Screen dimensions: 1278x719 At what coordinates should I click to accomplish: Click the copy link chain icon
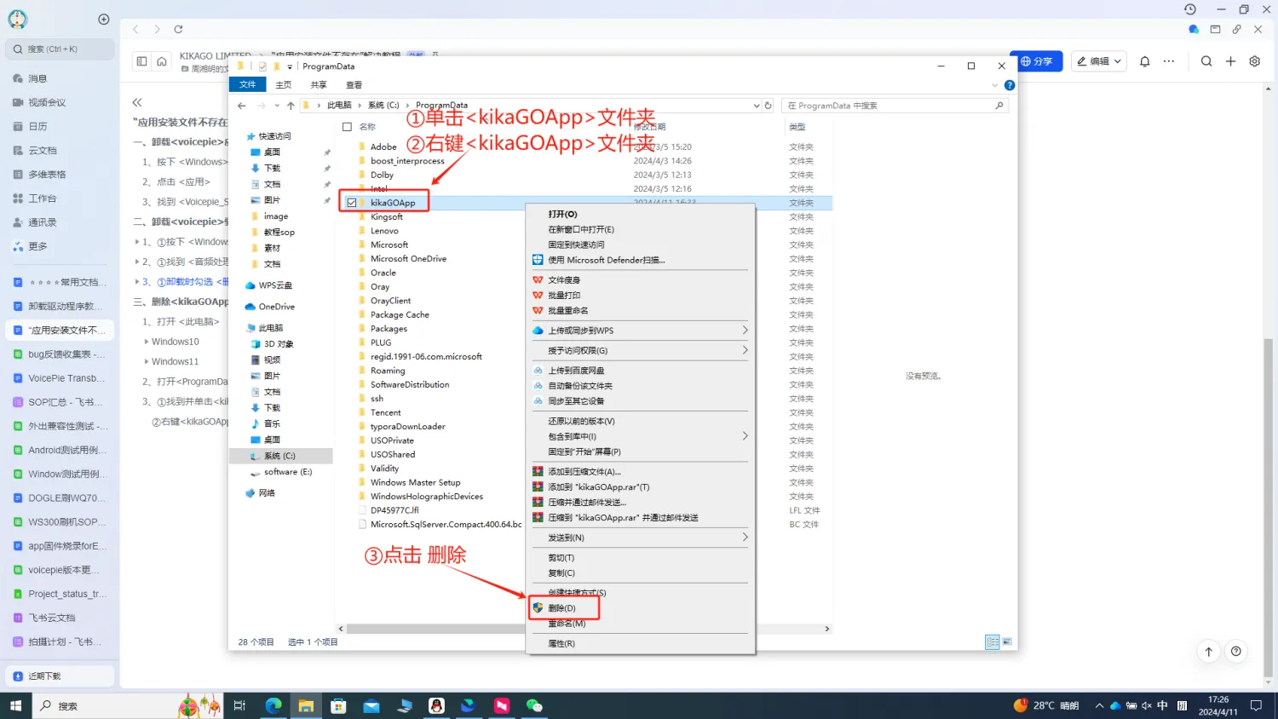(x=1236, y=29)
